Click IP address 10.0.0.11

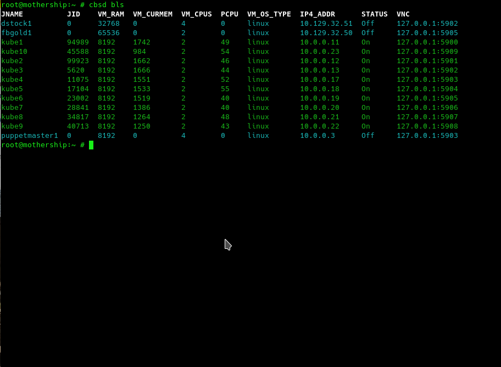320,42
